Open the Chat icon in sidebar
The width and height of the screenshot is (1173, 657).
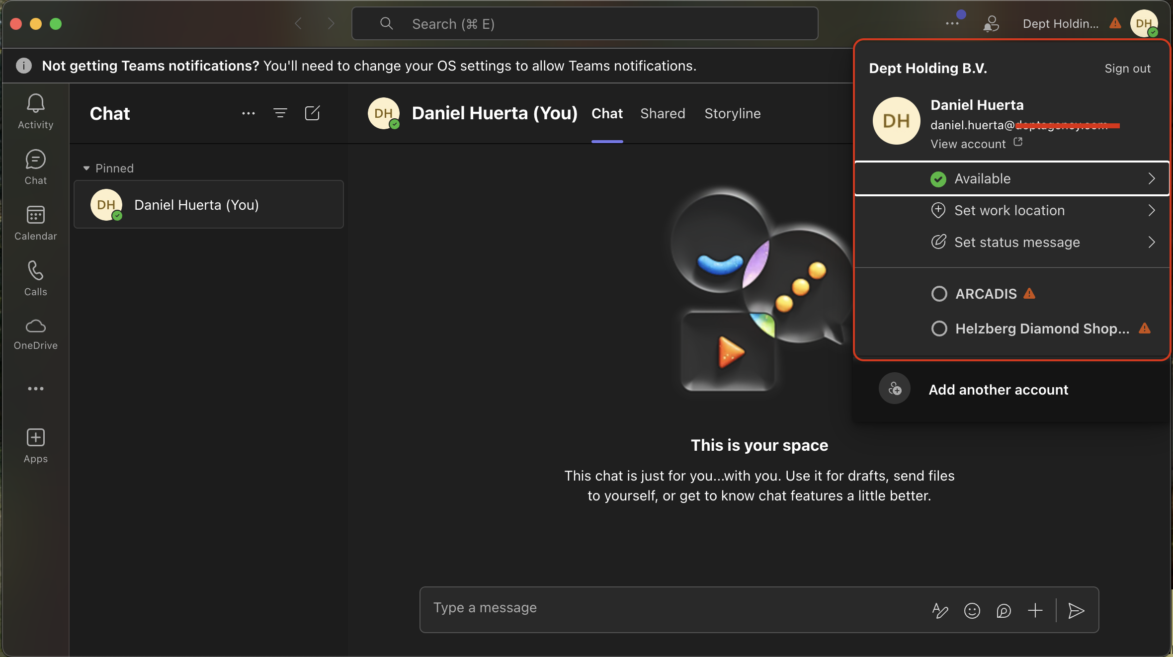tap(35, 167)
